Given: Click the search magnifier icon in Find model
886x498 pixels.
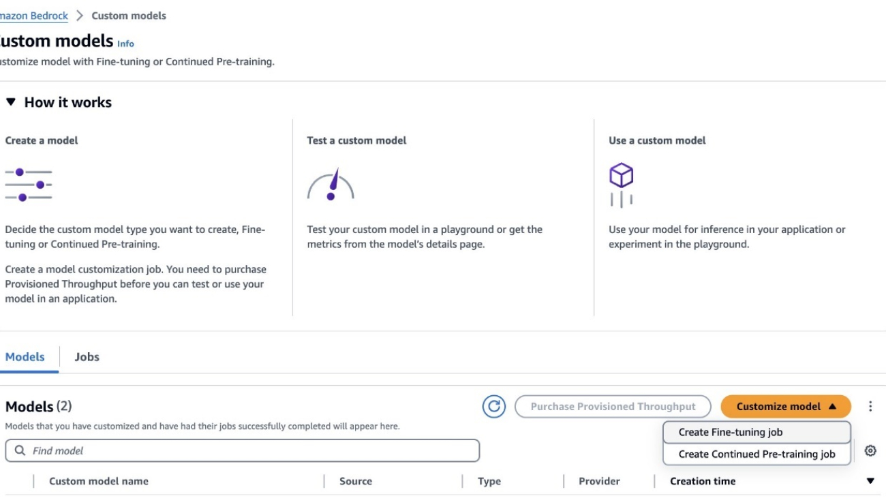Looking at the screenshot, I should click(x=20, y=451).
